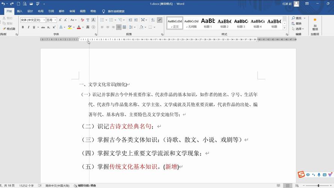
Task: Toggle show paragraph marks button
Action: pyautogui.click(x=160, y=20)
